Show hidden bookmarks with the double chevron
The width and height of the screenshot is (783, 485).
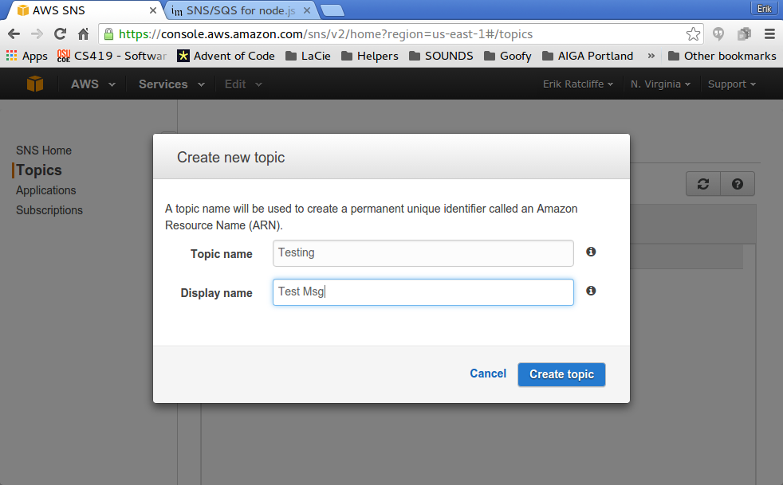click(x=651, y=56)
